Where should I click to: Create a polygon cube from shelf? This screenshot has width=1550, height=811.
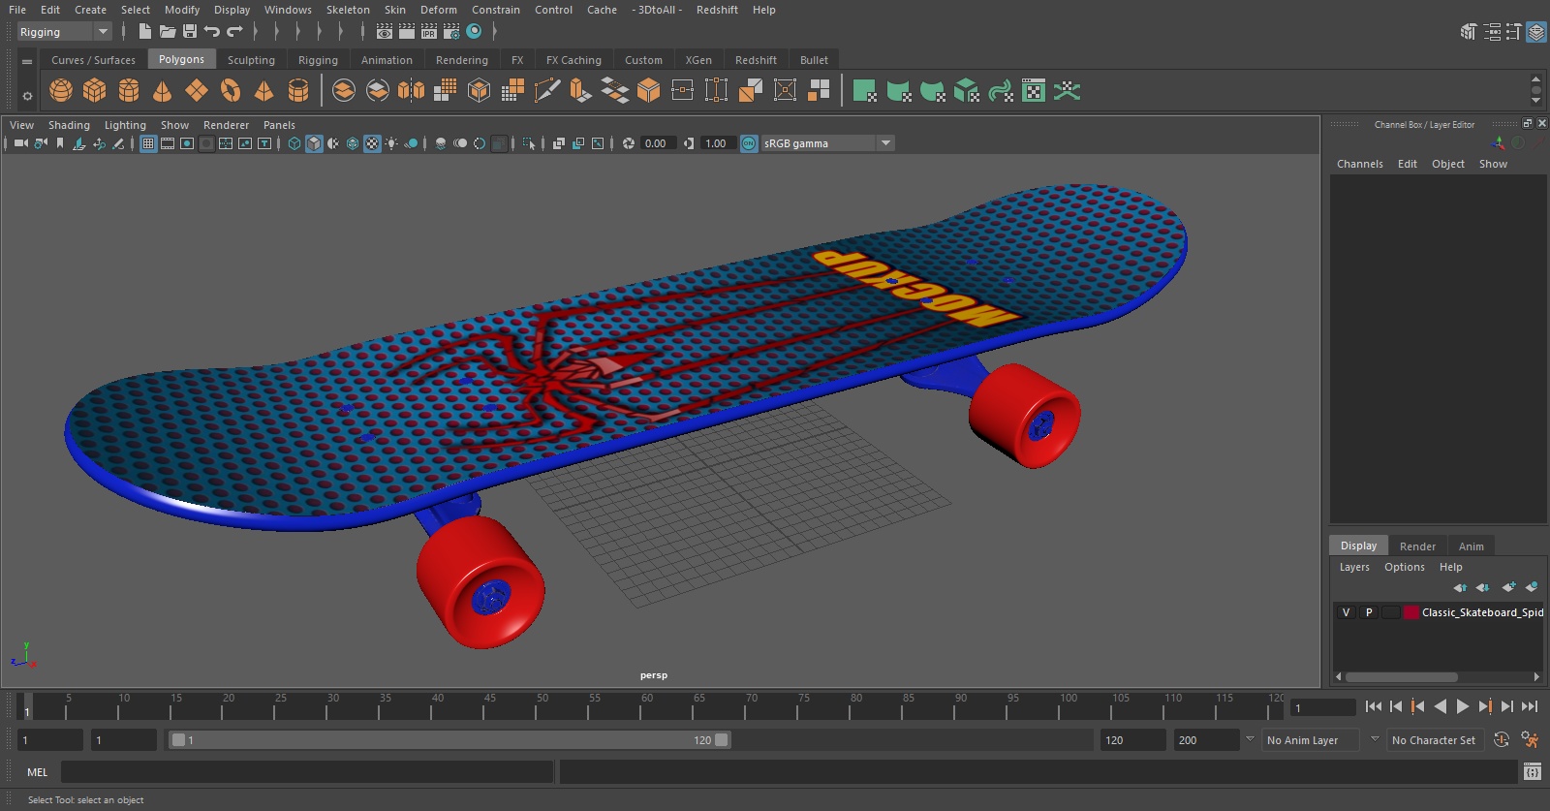click(x=95, y=91)
